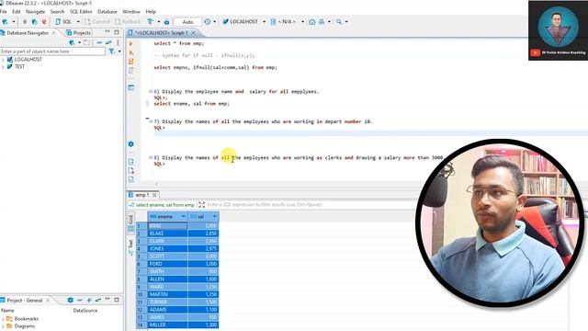Expand the LOCALHOST connection node
The image size is (588, 331).
point(3,60)
